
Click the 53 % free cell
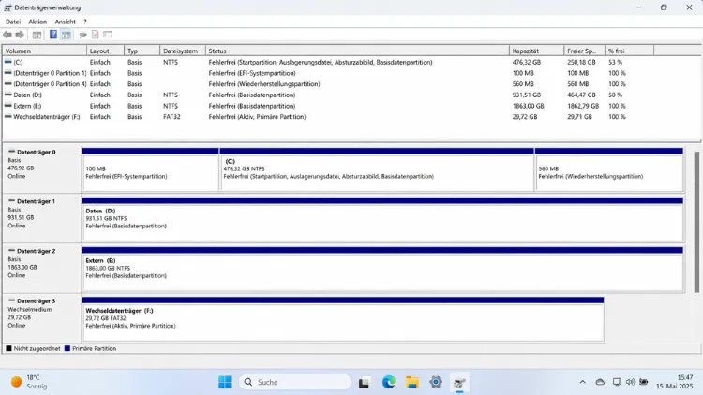(615, 63)
